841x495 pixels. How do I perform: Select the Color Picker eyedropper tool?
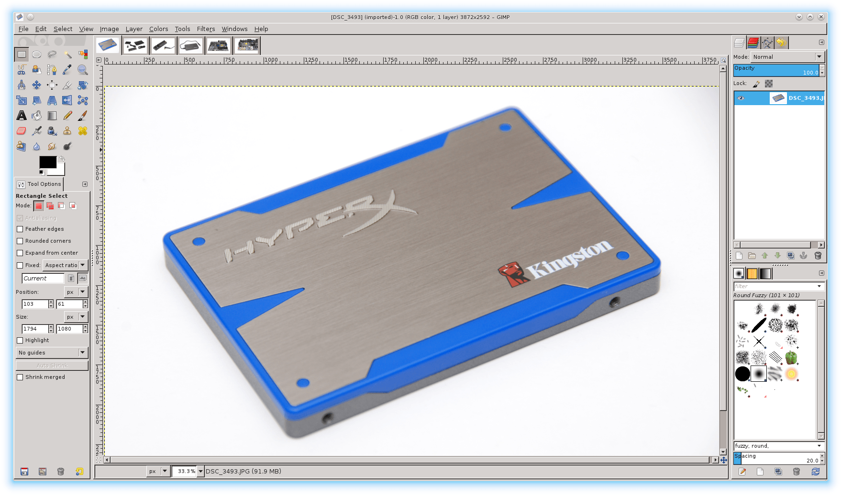[67, 70]
